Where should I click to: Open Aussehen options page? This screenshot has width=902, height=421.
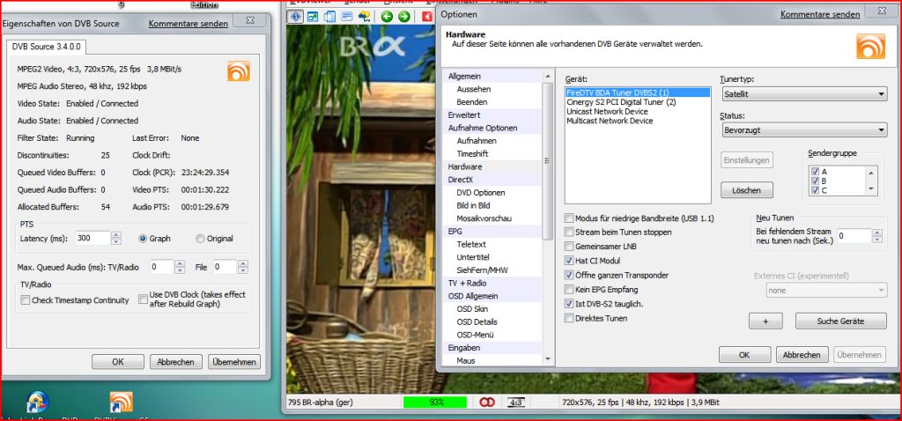tap(474, 90)
